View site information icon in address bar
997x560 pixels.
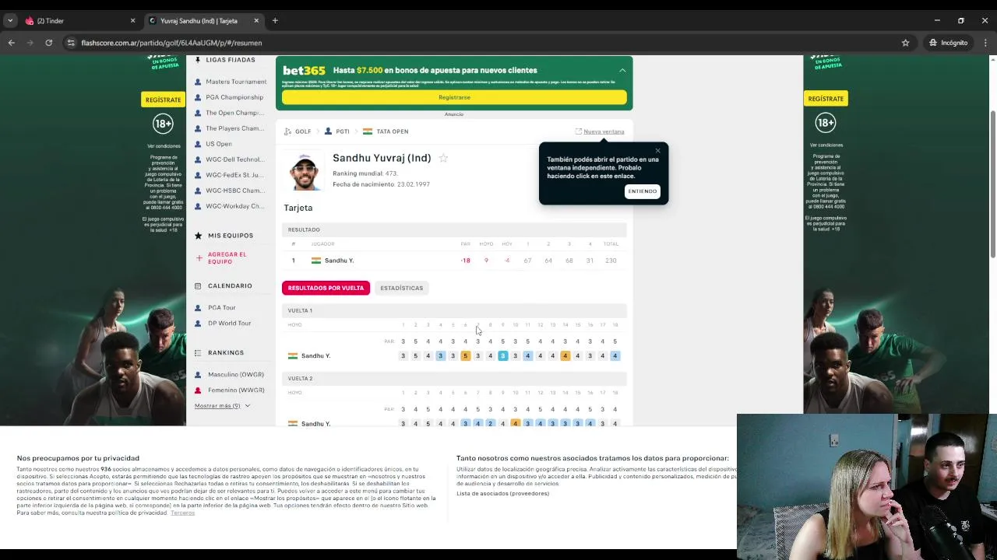point(71,43)
